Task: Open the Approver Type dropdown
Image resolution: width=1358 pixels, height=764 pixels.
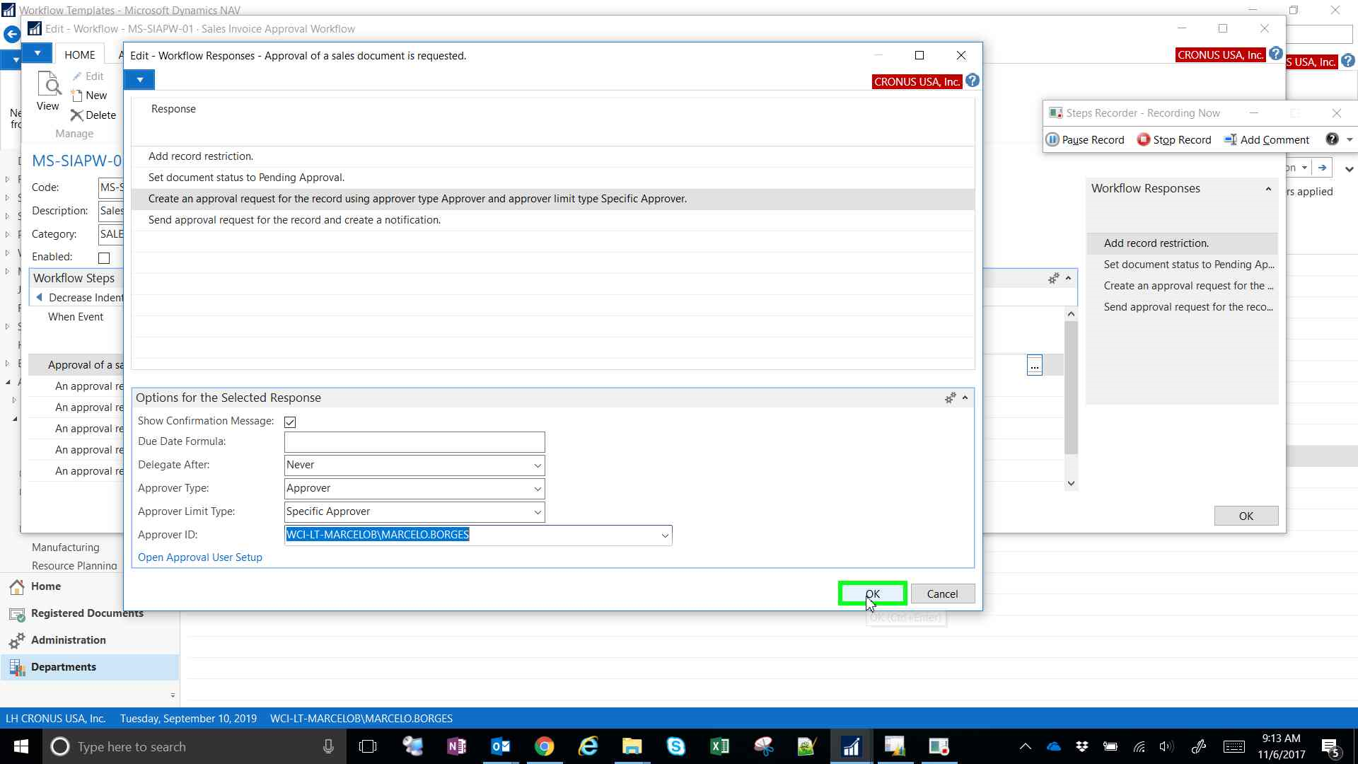Action: tap(538, 489)
